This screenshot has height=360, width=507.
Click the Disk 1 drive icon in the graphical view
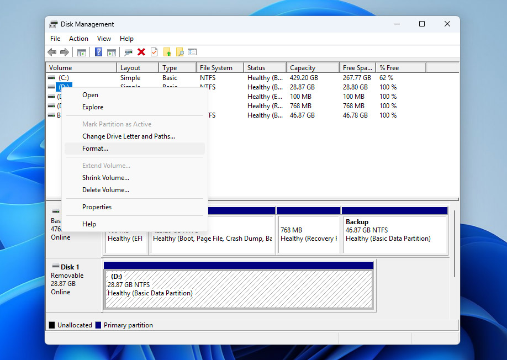point(56,267)
